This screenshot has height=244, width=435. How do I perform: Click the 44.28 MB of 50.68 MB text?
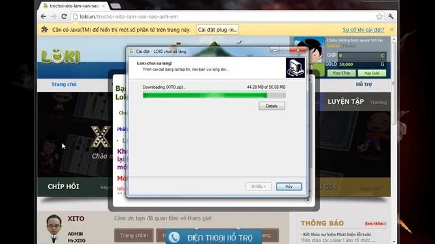[266, 87]
